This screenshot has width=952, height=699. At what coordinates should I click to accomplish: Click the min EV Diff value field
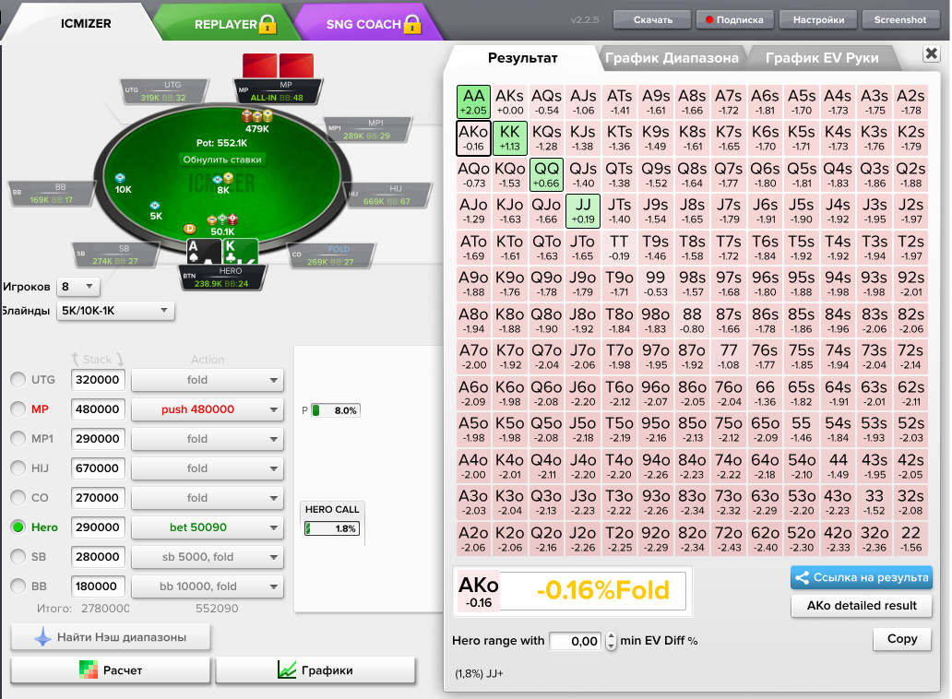click(x=577, y=641)
